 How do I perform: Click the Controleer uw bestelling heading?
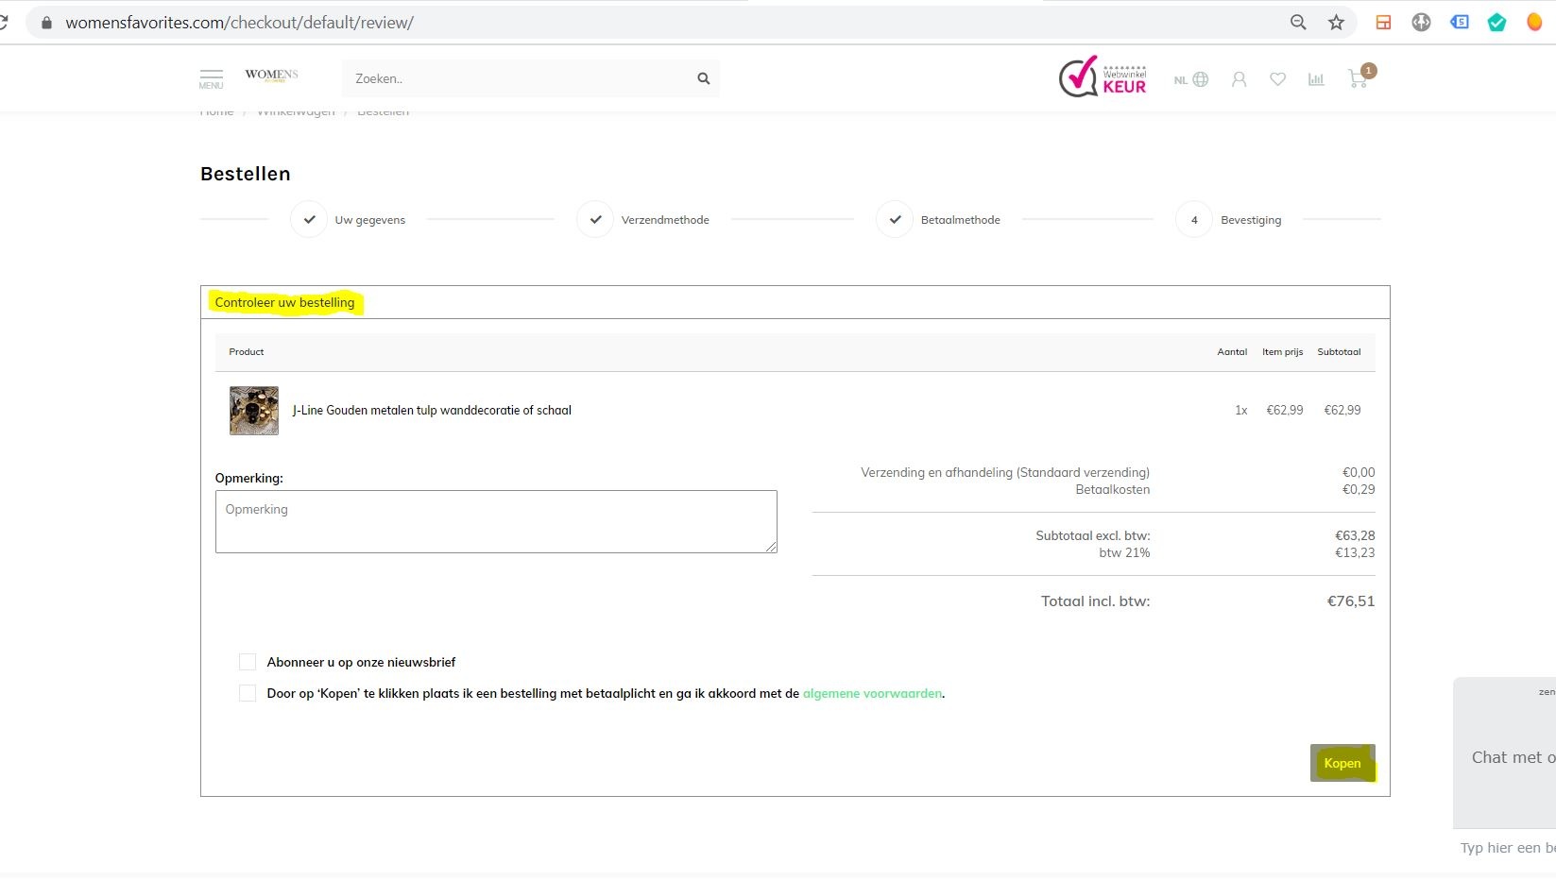(x=284, y=302)
